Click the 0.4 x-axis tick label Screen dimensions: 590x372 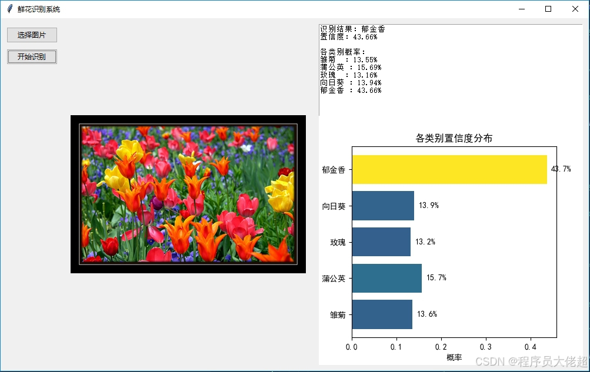(531, 347)
